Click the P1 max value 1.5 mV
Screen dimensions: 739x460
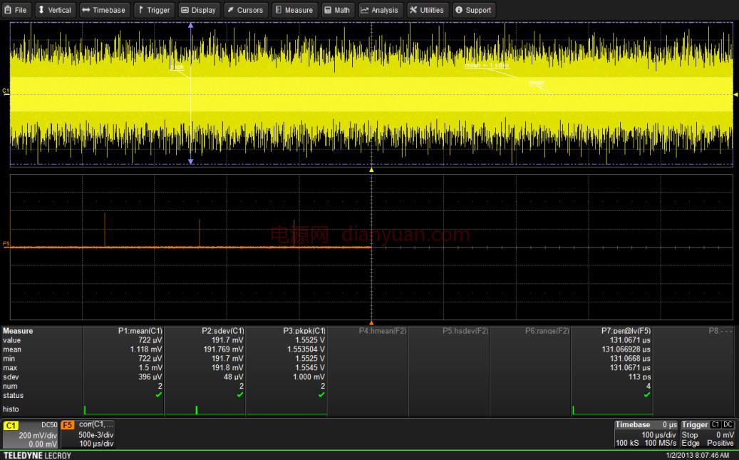pyautogui.click(x=150, y=367)
